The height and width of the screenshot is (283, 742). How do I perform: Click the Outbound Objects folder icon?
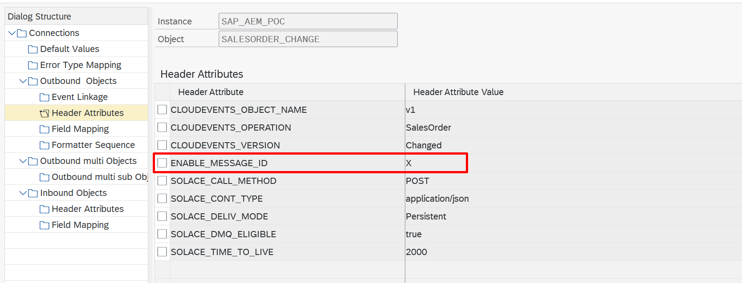pyautogui.click(x=33, y=81)
